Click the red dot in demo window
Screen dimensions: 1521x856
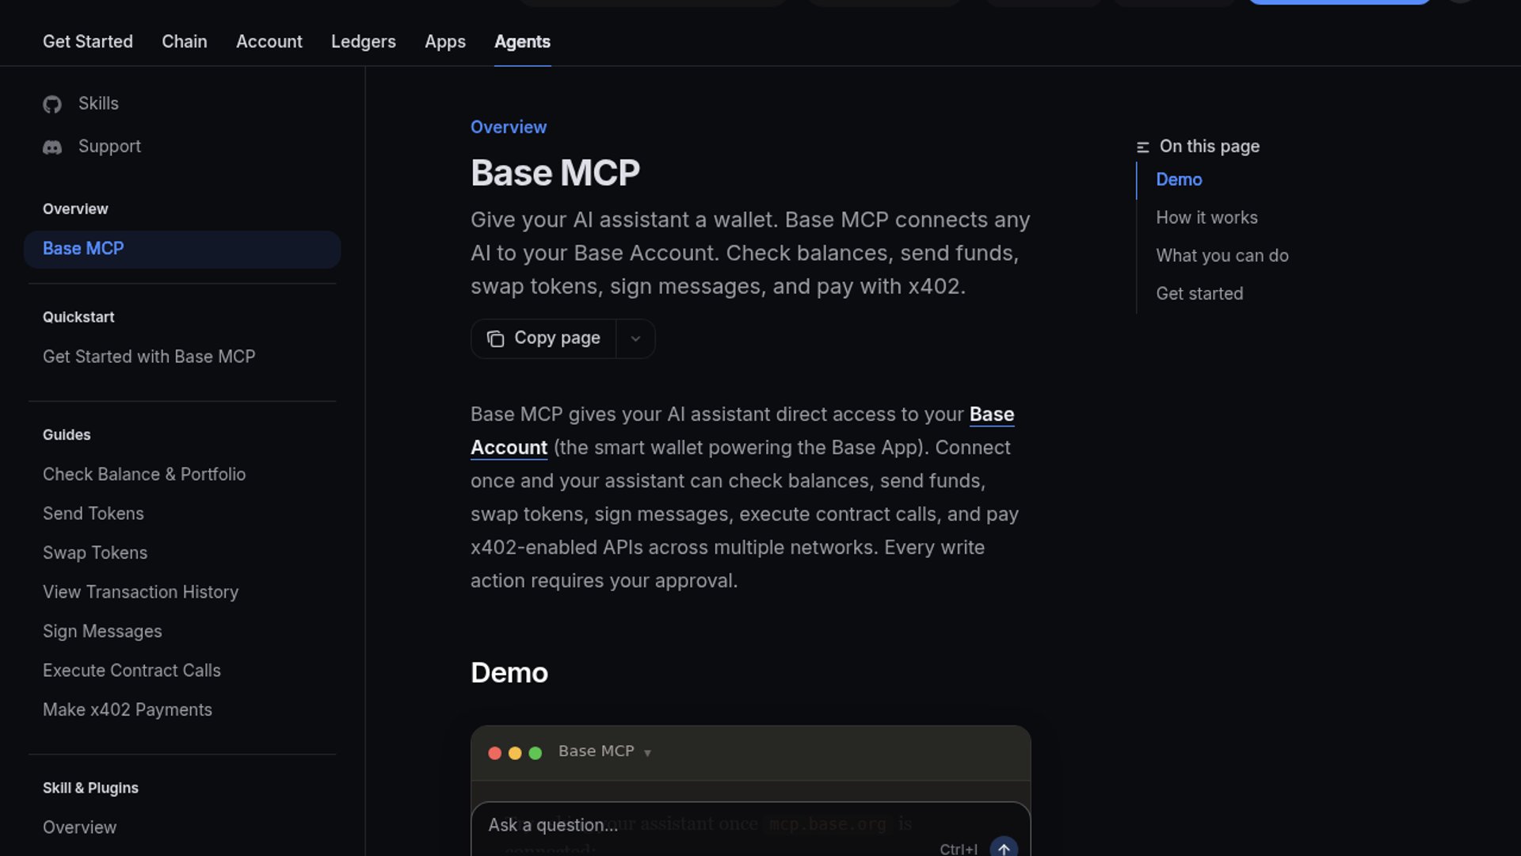coord(494,753)
